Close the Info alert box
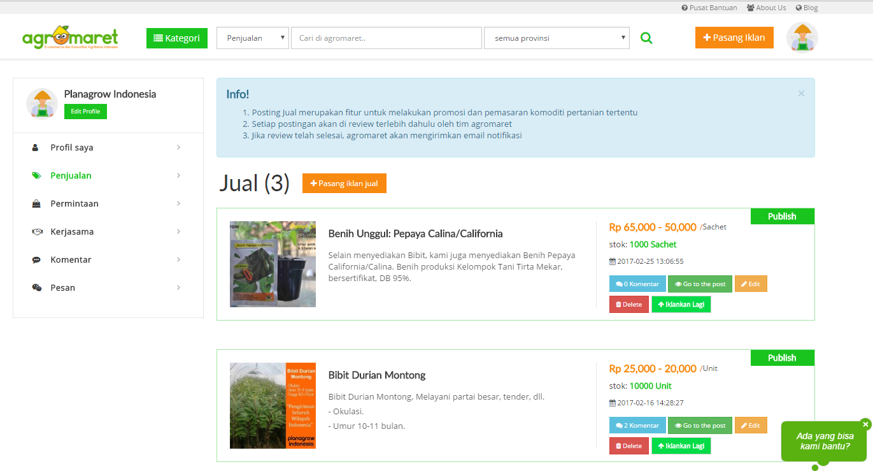 point(801,94)
